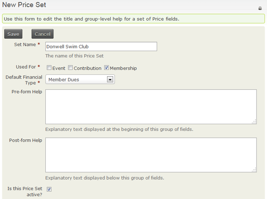Click the printer icon at top right

click(260, 8)
